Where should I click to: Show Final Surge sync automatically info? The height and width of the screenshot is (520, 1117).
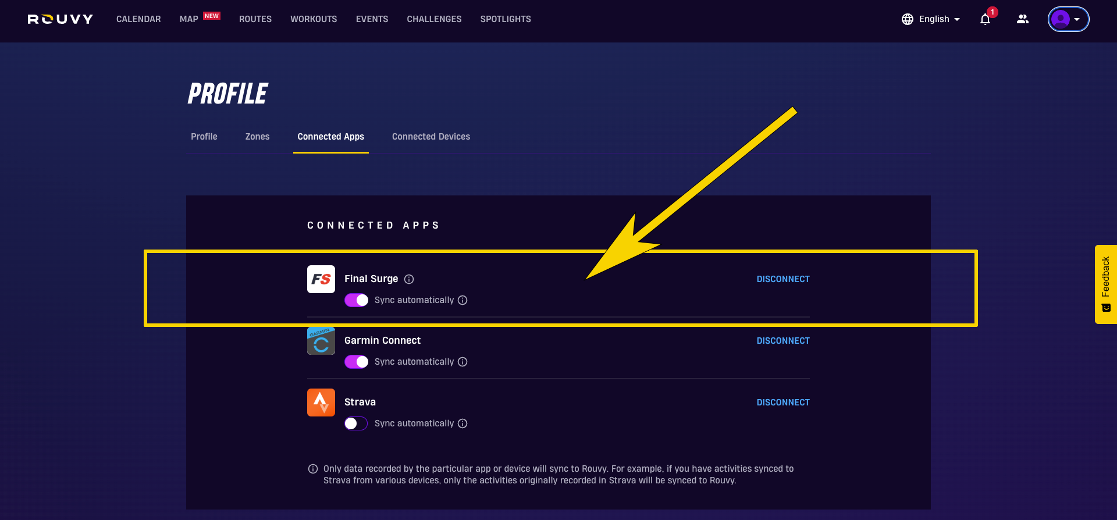[x=463, y=300]
